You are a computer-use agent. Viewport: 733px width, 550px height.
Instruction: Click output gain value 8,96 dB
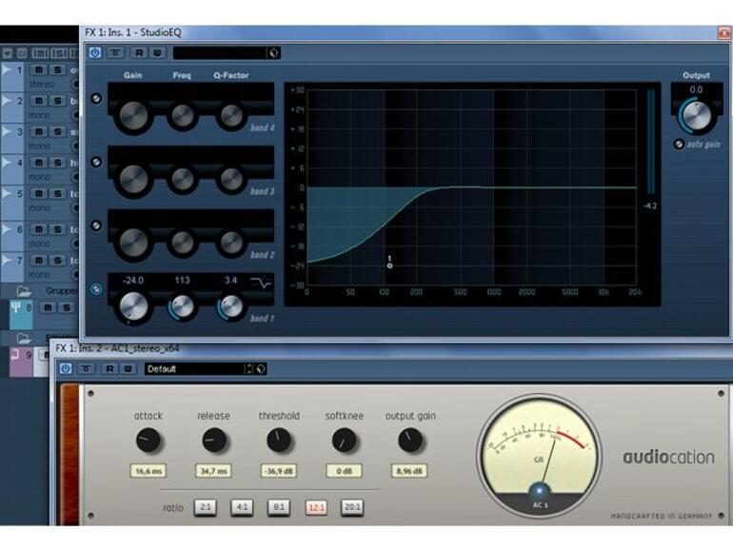[409, 471]
